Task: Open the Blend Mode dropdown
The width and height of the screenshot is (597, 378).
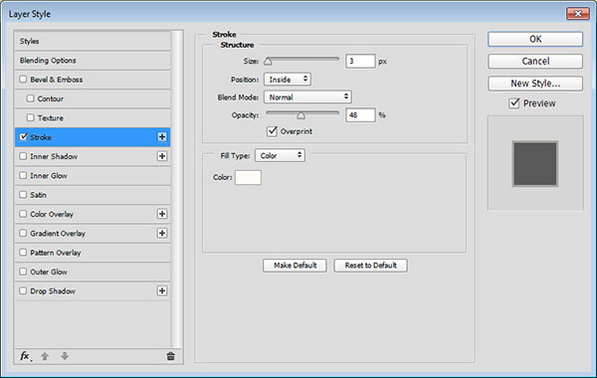Action: pos(307,97)
